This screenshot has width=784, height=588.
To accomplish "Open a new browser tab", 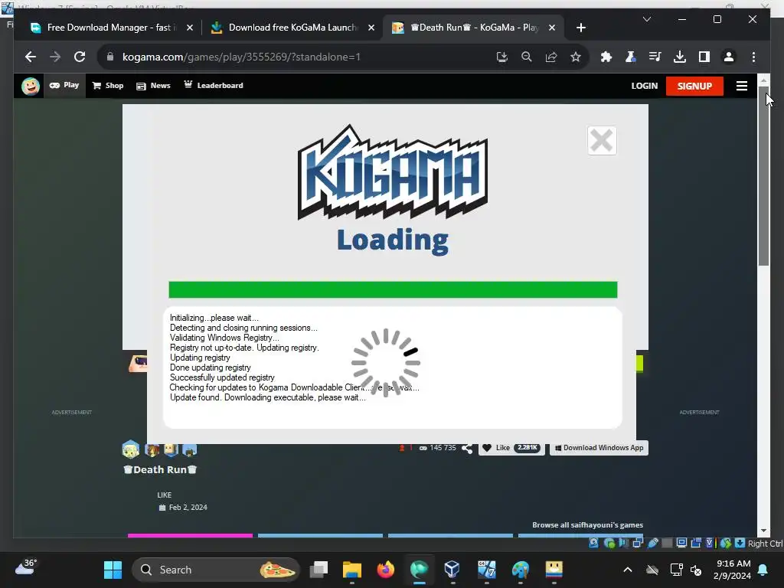I will coord(580,28).
